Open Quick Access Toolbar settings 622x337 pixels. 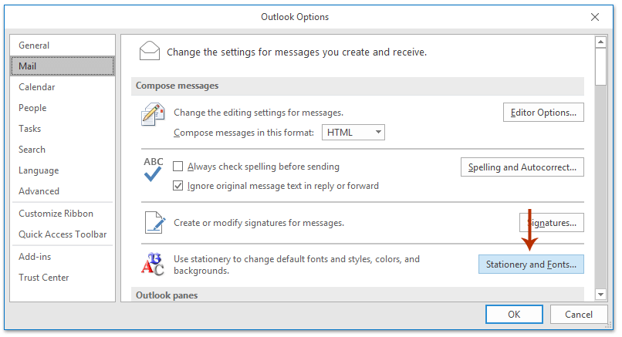pyautogui.click(x=63, y=234)
